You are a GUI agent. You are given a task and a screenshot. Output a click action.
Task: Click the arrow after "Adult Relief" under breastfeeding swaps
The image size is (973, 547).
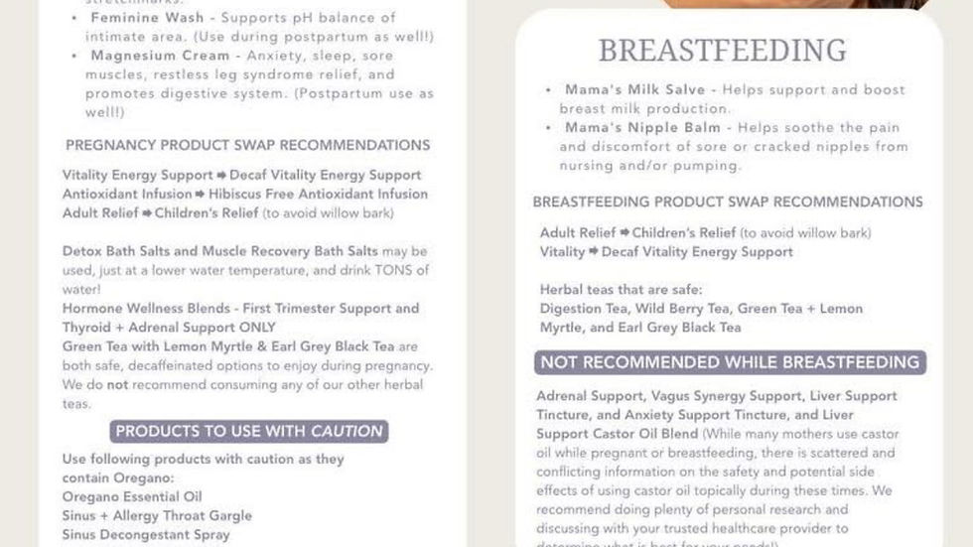click(625, 233)
